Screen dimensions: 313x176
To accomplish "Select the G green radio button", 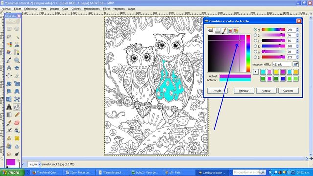I will [x=255, y=52].
